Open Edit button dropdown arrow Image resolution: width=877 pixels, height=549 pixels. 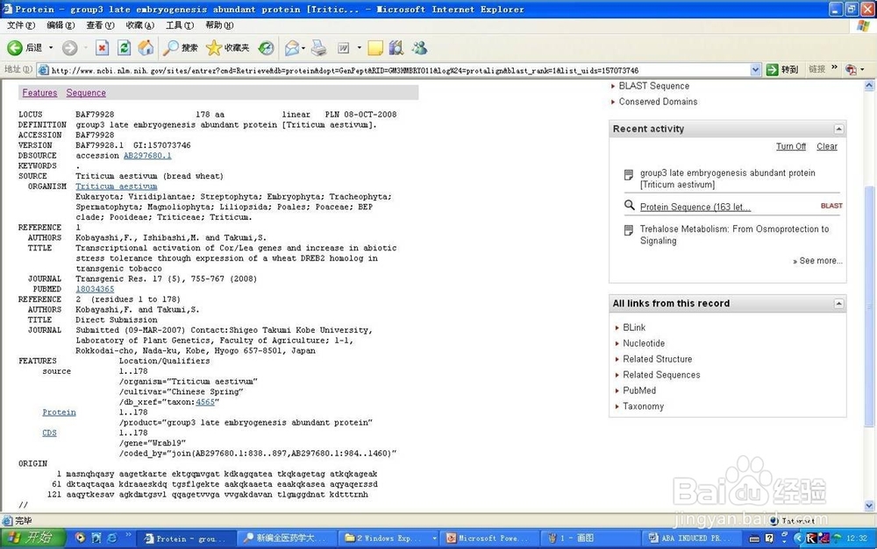(x=359, y=48)
